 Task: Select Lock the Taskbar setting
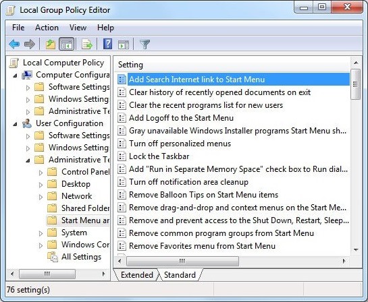(159, 156)
